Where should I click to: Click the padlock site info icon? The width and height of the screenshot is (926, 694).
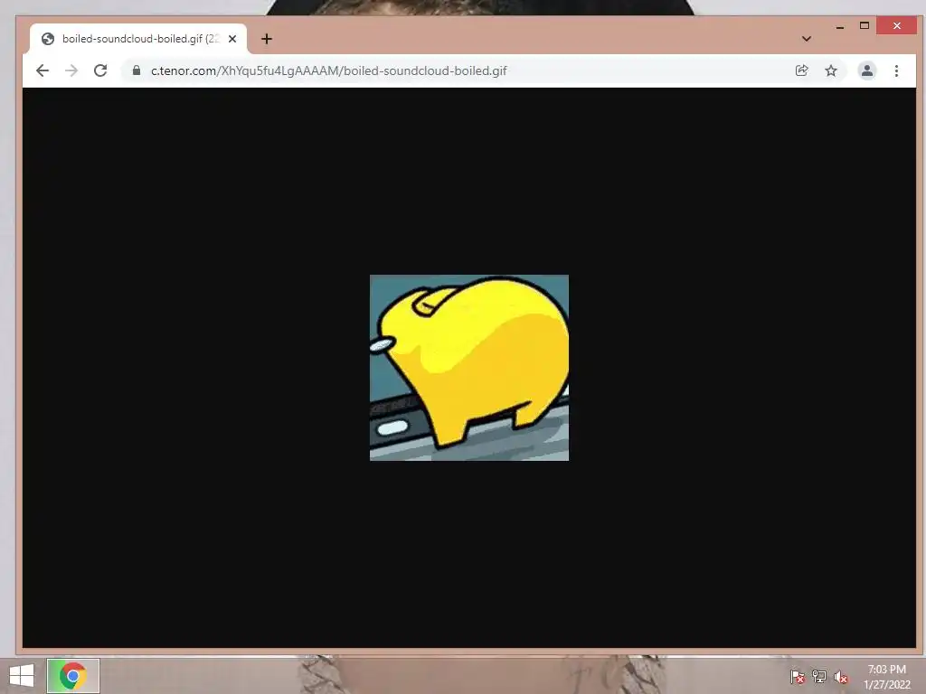tap(137, 70)
